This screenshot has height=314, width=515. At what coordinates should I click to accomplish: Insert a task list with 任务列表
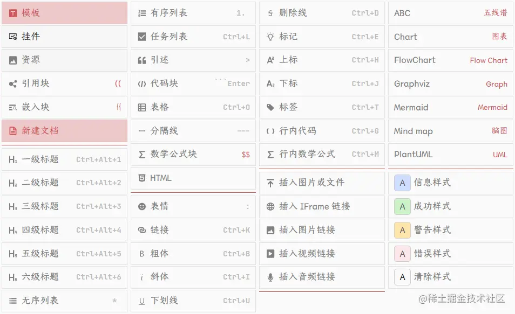(193, 36)
